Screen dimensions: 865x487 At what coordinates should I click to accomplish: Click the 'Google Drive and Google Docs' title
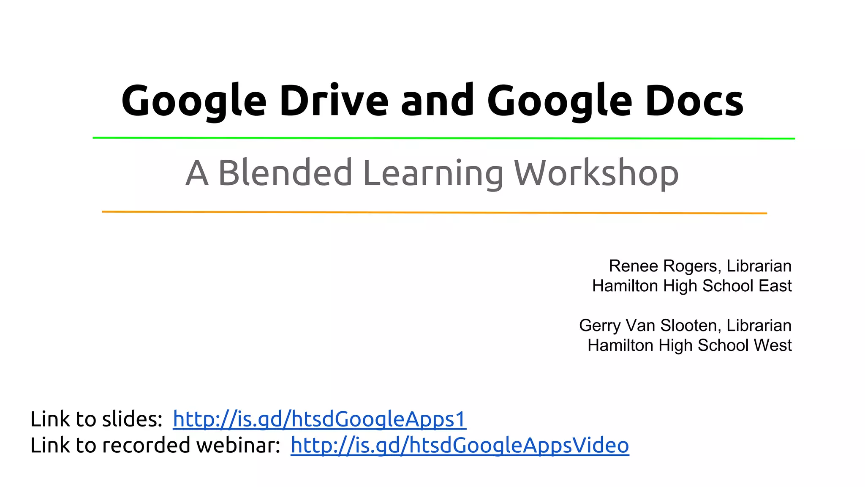pos(432,101)
